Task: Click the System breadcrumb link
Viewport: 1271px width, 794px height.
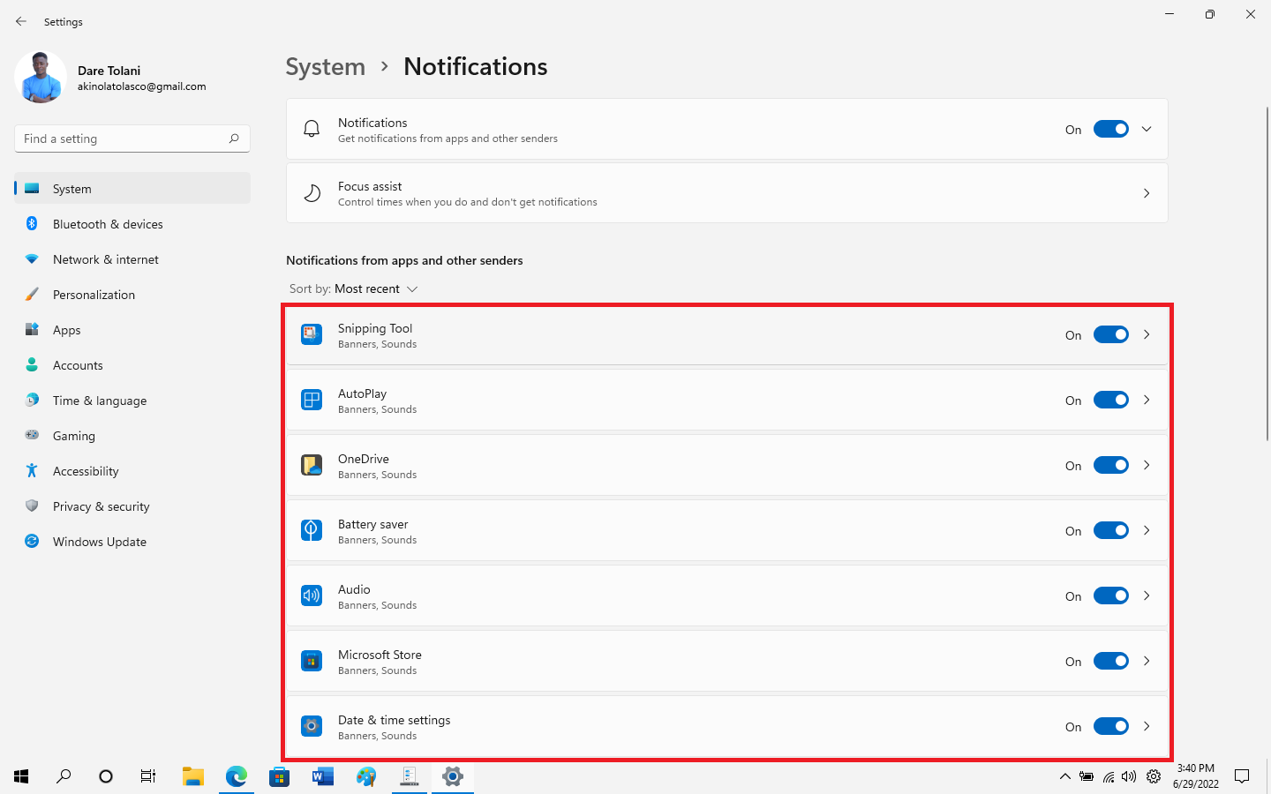Action: (x=325, y=67)
